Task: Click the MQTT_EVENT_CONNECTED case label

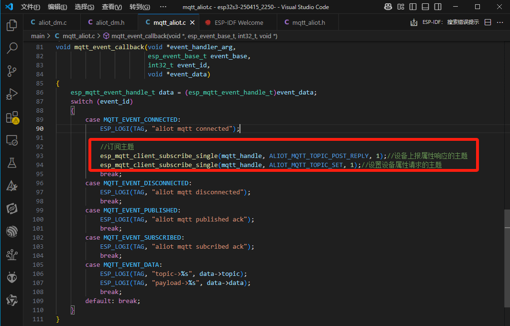Action: tap(140, 119)
